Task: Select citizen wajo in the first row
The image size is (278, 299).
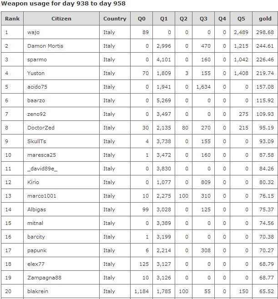Action: [x=33, y=32]
